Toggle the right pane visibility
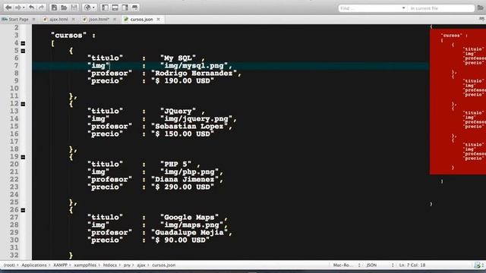 coord(125,8)
